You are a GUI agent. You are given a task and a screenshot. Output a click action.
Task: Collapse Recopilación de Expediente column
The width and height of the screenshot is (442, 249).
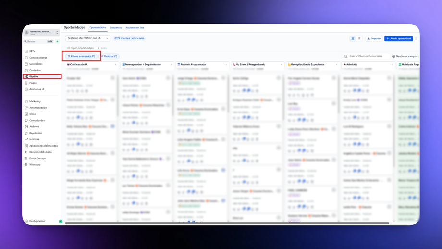337,65
